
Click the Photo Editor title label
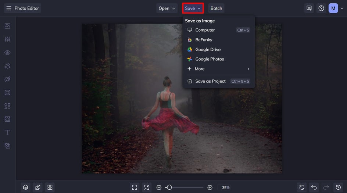26,8
